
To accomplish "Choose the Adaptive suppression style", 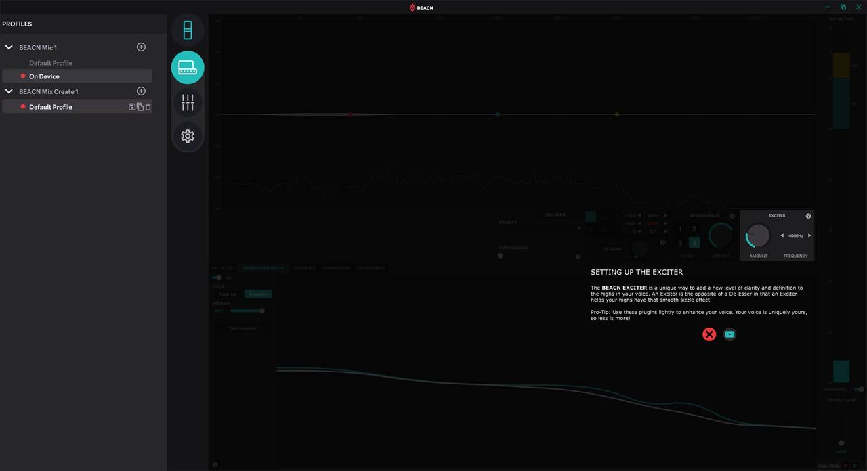I will coord(228,294).
